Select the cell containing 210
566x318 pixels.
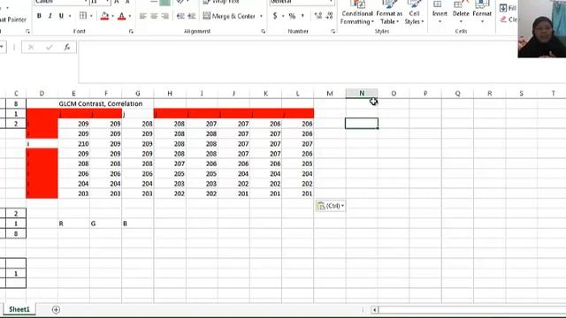pos(73,144)
